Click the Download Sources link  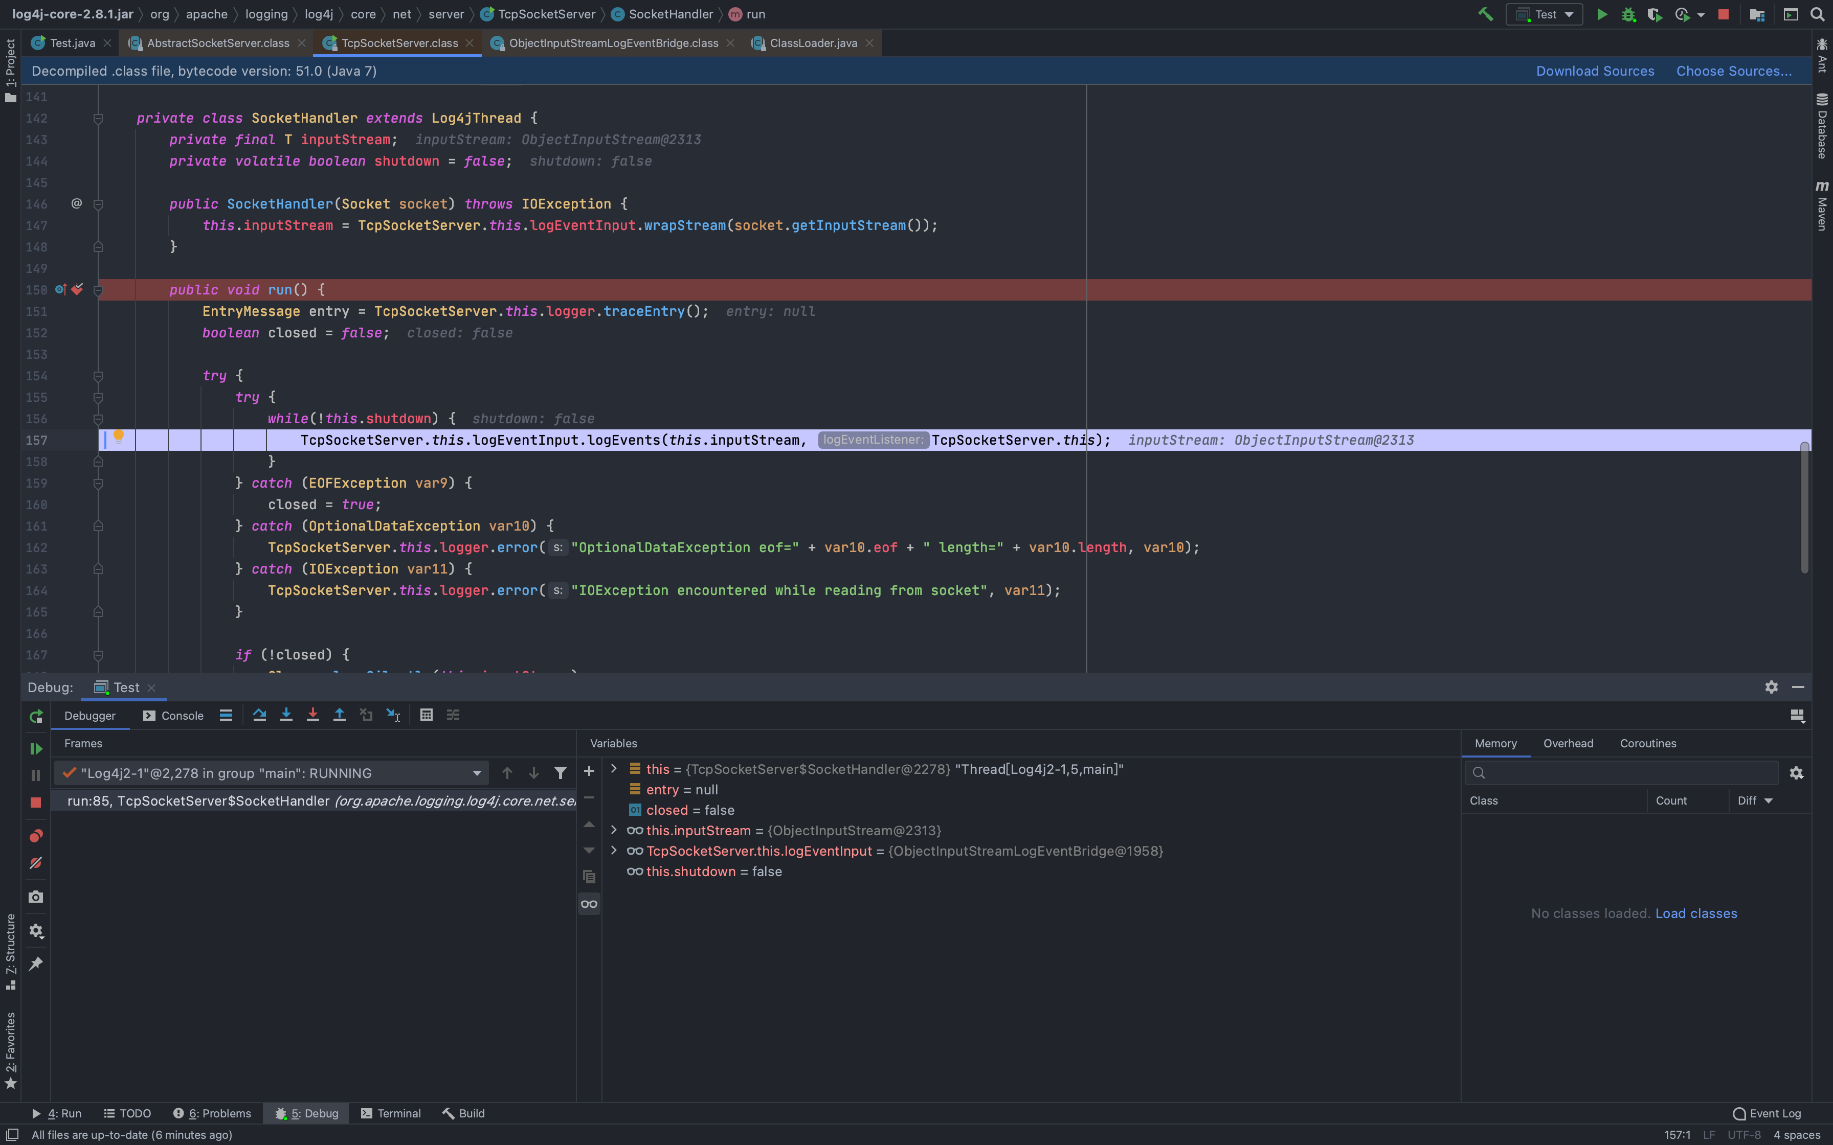(x=1594, y=71)
